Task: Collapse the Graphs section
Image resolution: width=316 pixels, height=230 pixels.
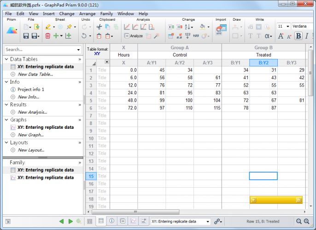Action: pos(6,120)
